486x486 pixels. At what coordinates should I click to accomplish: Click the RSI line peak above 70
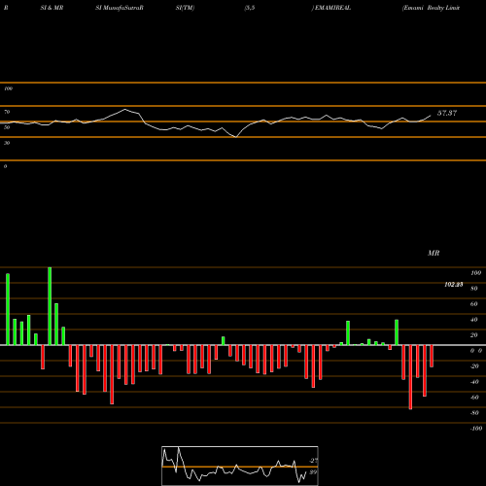coord(125,110)
